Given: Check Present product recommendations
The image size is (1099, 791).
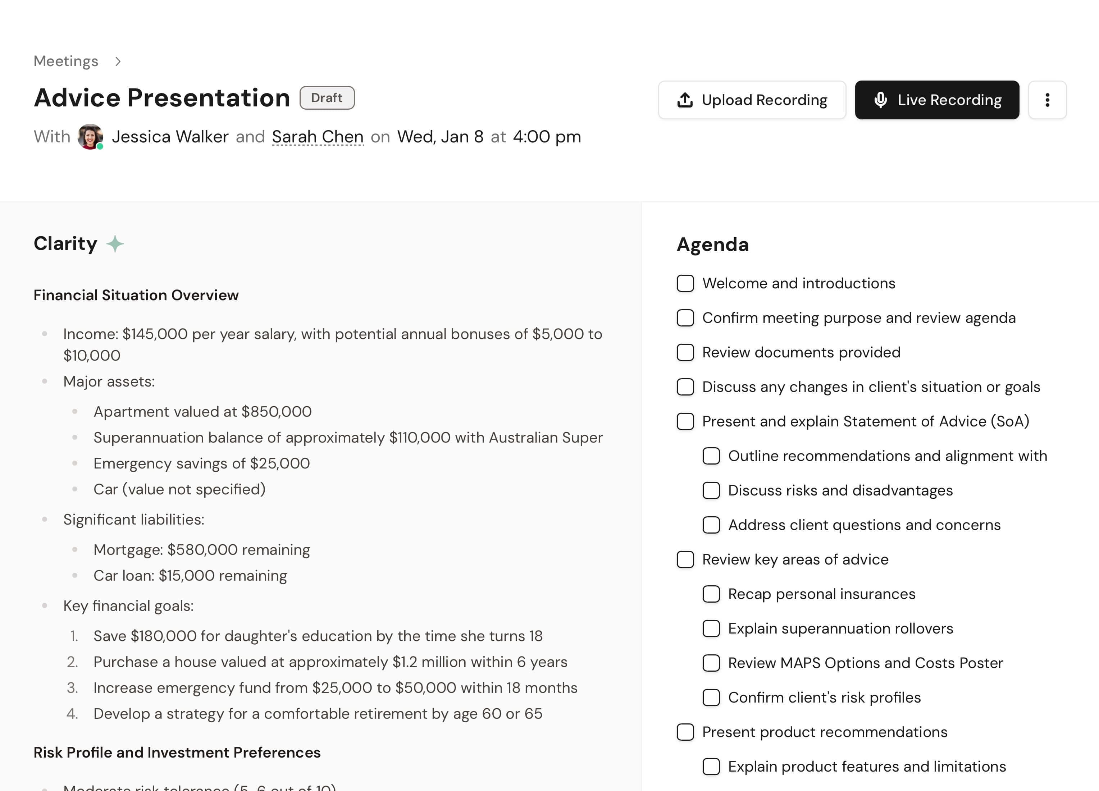Looking at the screenshot, I should pyautogui.click(x=685, y=732).
